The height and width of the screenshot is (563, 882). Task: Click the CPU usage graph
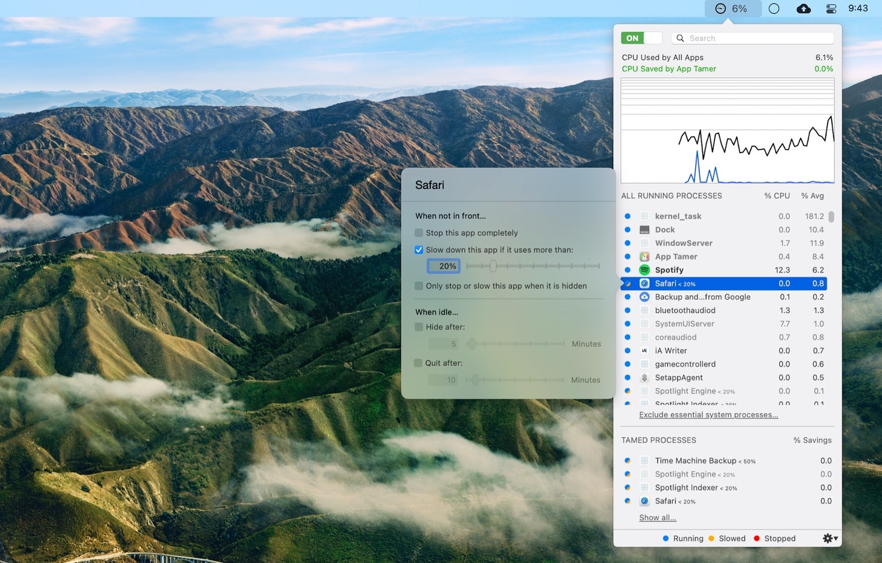(x=728, y=131)
